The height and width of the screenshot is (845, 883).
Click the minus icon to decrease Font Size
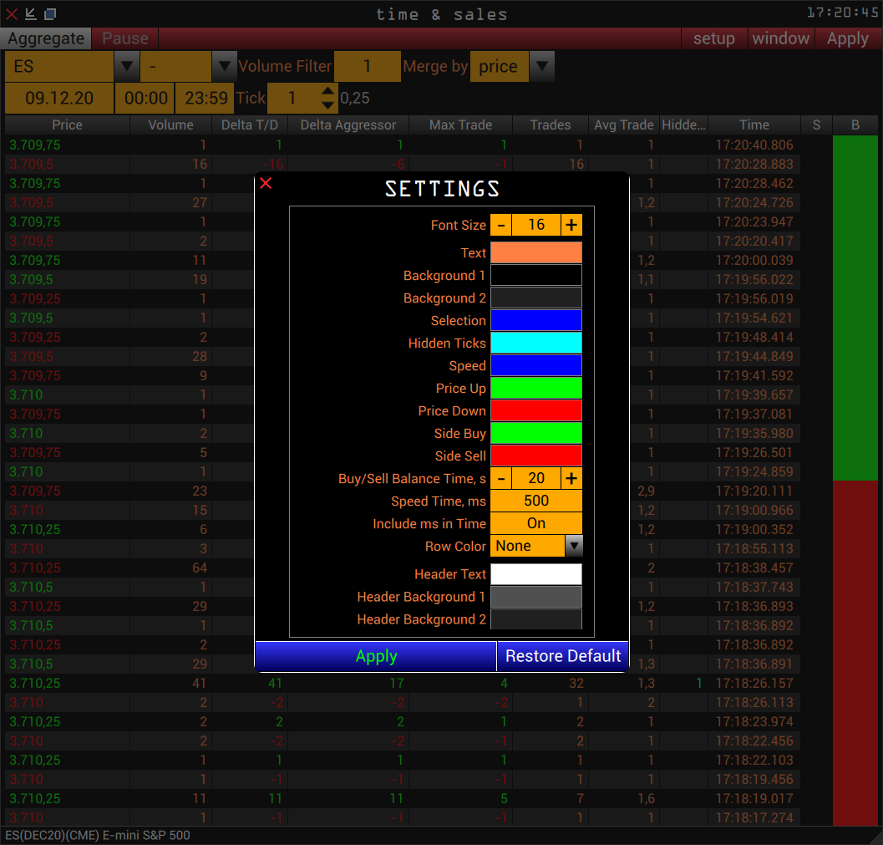click(501, 224)
